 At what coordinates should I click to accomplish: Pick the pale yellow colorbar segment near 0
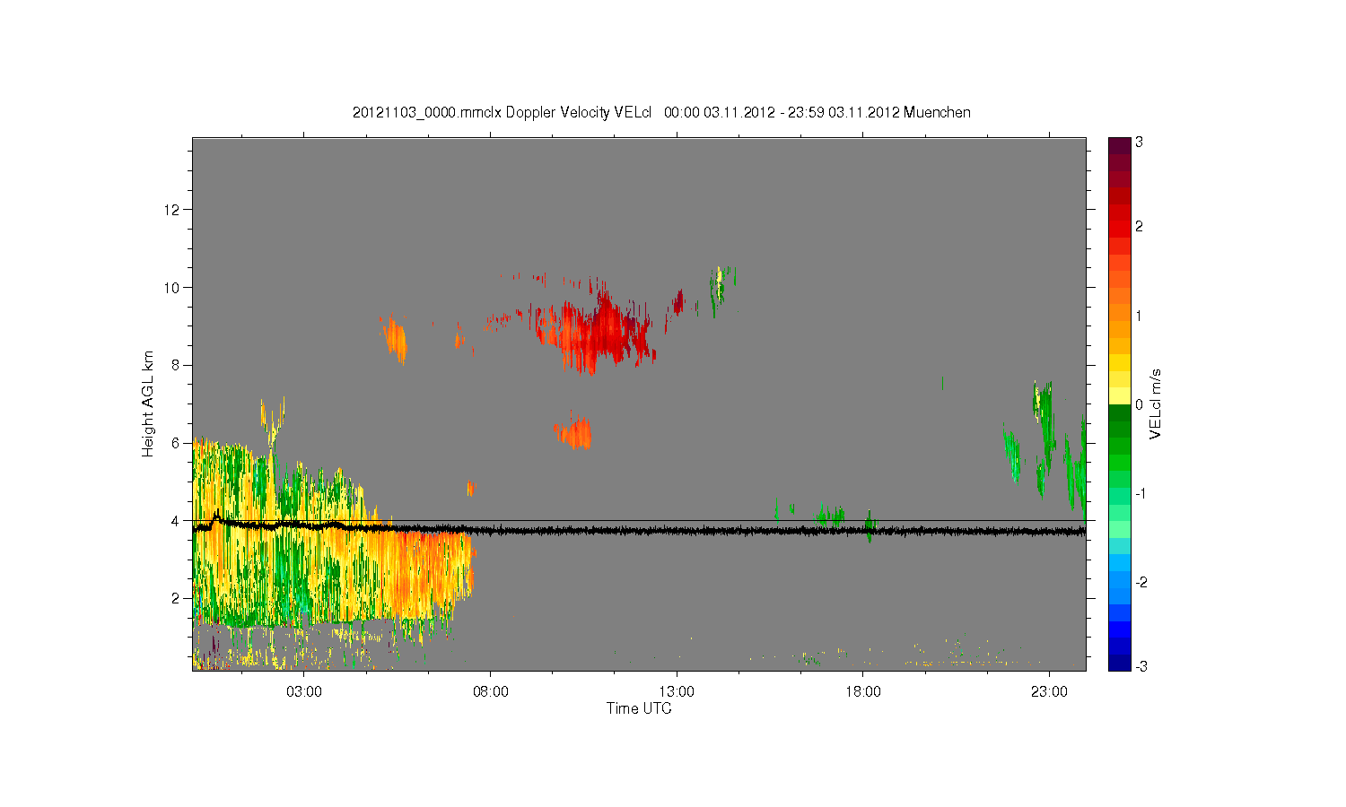tap(1119, 395)
